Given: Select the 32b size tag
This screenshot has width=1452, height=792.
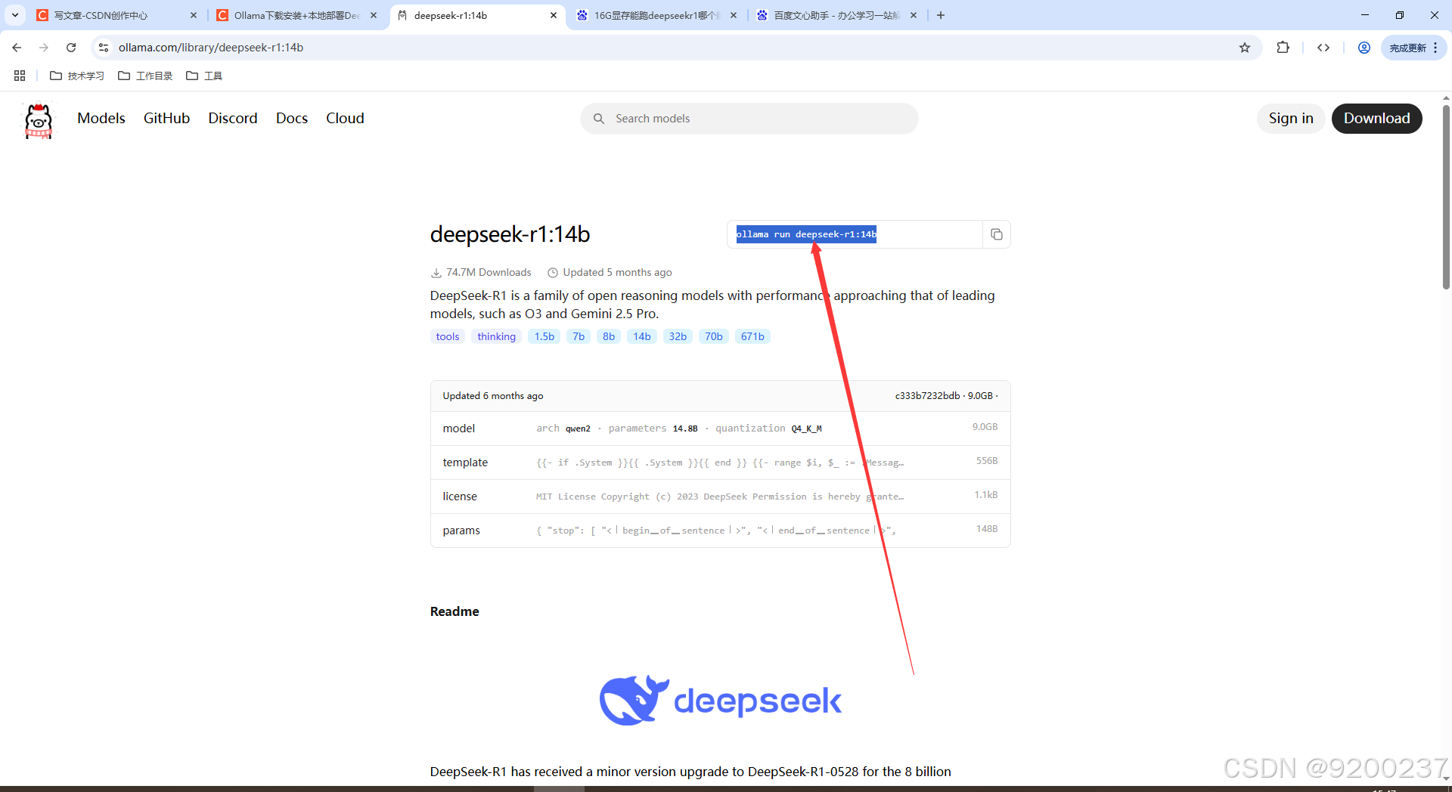Looking at the screenshot, I should 678,336.
